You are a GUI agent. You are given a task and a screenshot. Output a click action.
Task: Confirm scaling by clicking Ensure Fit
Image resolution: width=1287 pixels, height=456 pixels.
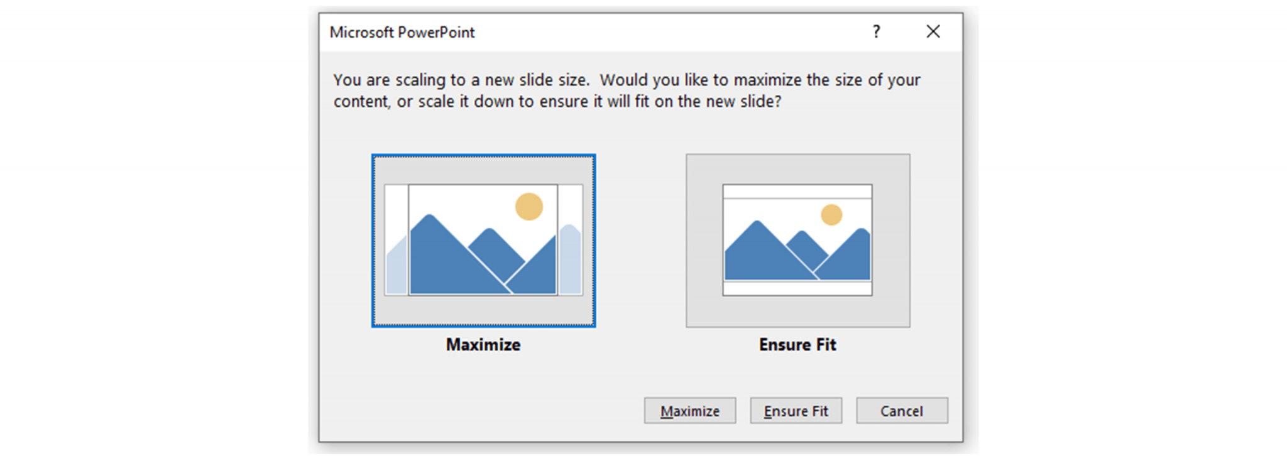796,410
